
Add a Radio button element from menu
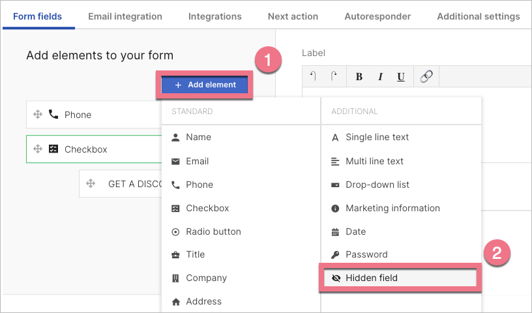pos(213,231)
